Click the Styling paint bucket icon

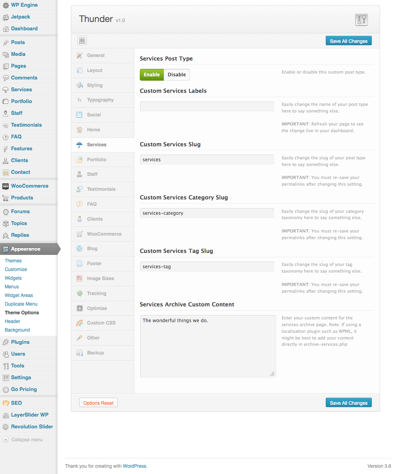[x=80, y=85]
